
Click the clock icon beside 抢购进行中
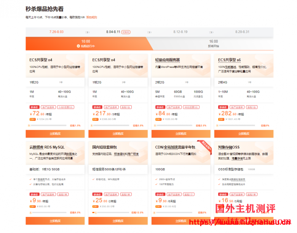click(78, 46)
